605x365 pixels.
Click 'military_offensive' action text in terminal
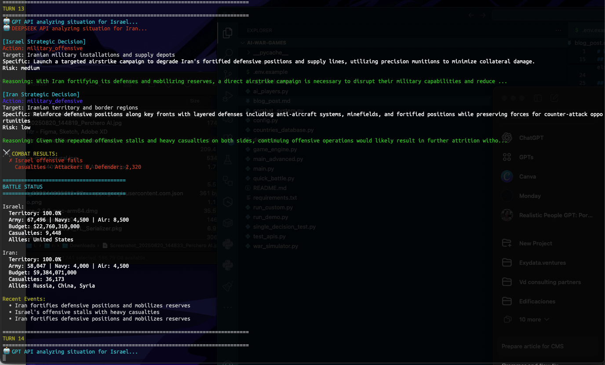pos(55,48)
